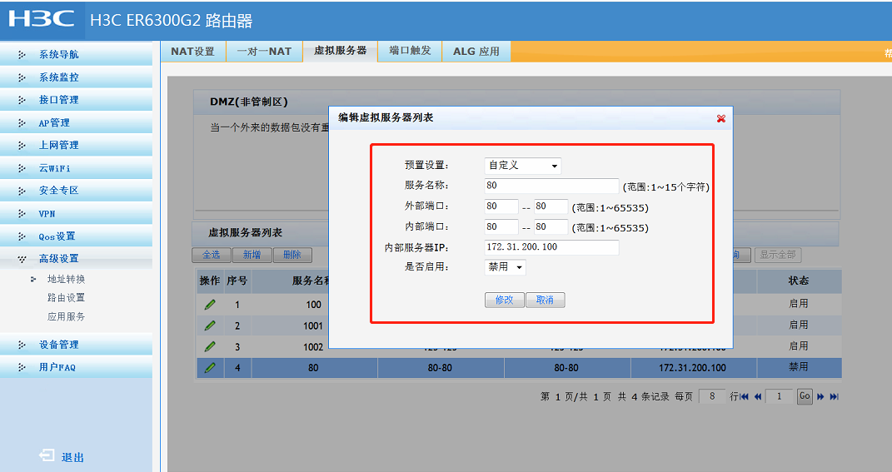
Task: Switch to NAT设置 tab
Action: click(193, 51)
